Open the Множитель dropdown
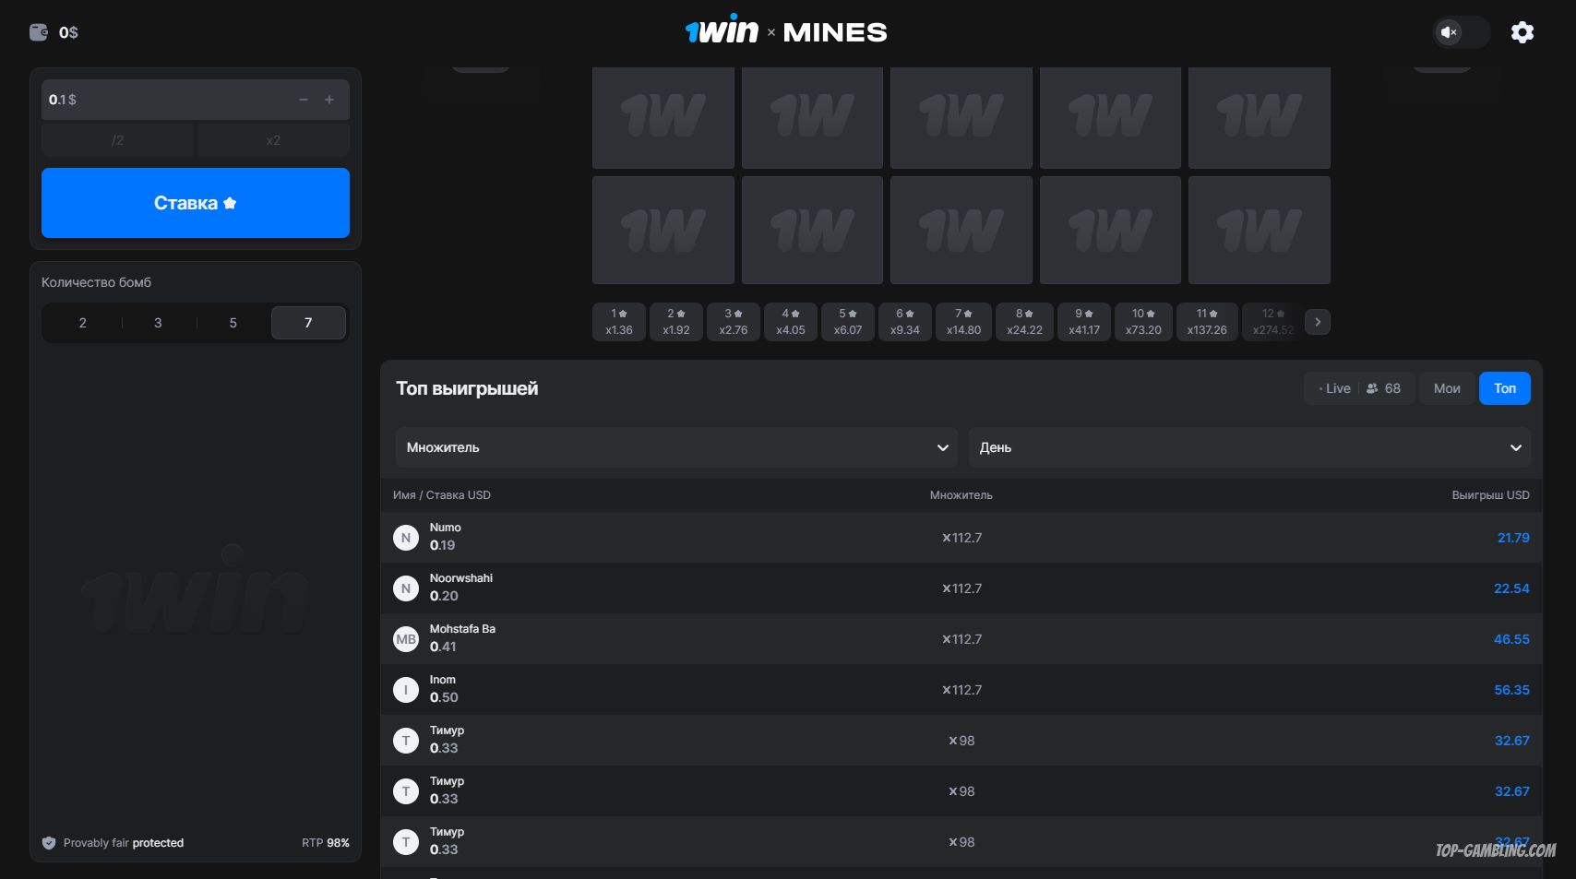 677,447
